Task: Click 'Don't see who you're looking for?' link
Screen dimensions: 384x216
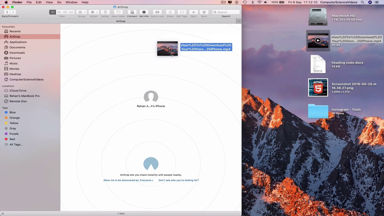Action: [178, 180]
